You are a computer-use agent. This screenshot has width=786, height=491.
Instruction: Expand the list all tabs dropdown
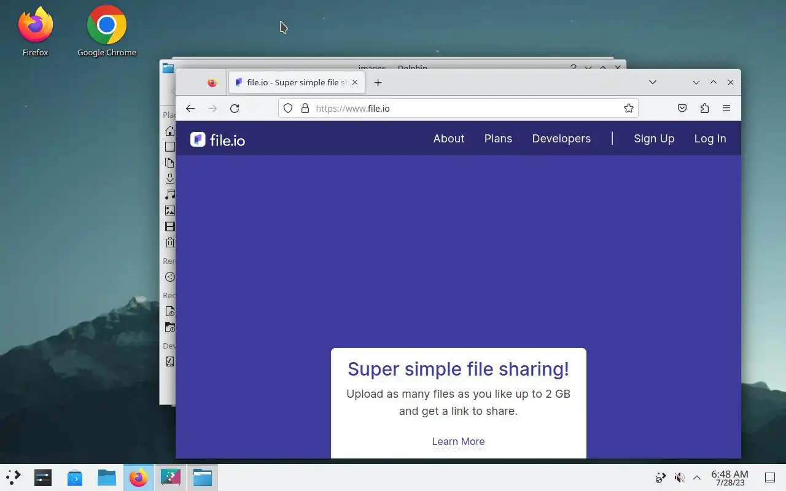(x=653, y=82)
